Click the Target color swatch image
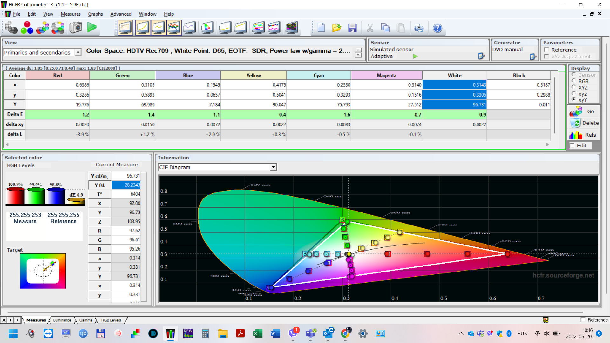The height and width of the screenshot is (343, 610). 43,271
